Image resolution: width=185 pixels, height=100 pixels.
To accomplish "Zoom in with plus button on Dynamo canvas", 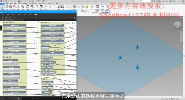I will click(75, 29).
